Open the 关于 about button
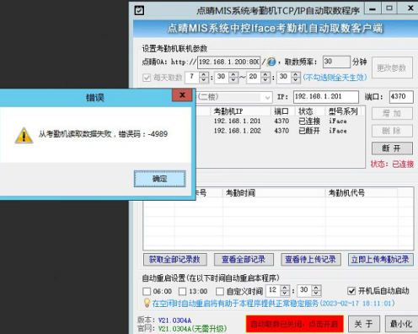Screen dimensions: 418x334 tap(364, 324)
